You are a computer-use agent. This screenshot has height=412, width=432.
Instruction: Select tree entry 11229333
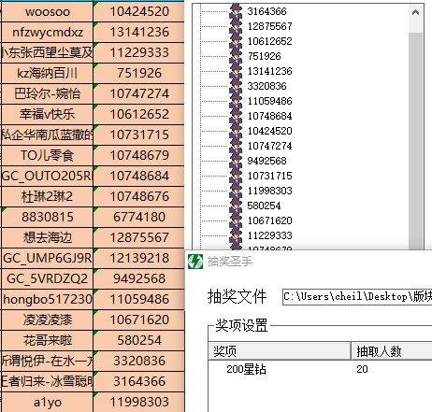269,235
